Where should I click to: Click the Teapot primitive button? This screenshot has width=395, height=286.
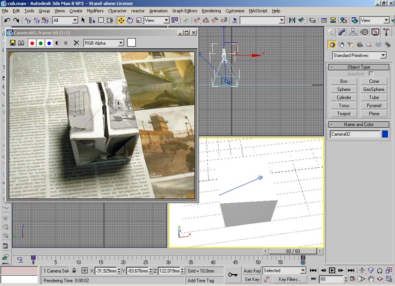(x=344, y=113)
